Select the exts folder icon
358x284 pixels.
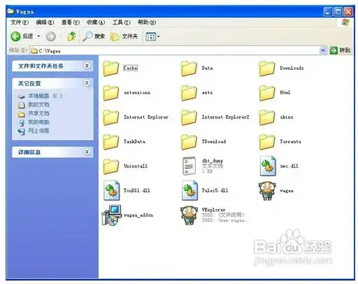(x=189, y=93)
